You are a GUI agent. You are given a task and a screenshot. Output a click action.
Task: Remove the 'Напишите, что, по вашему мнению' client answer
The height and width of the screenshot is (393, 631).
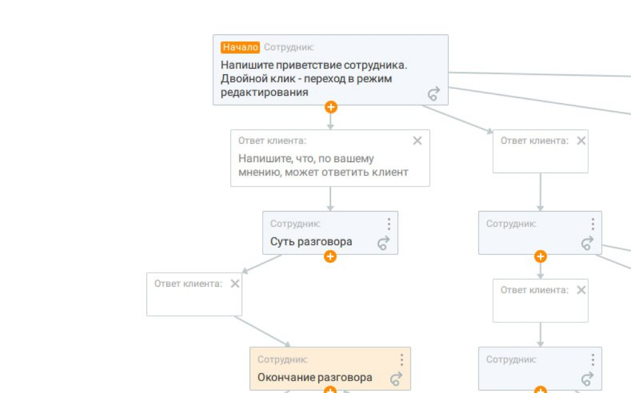click(417, 141)
